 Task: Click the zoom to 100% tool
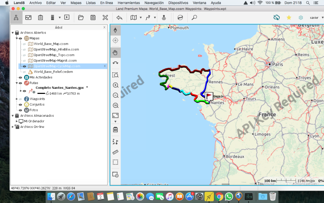tap(115, 106)
